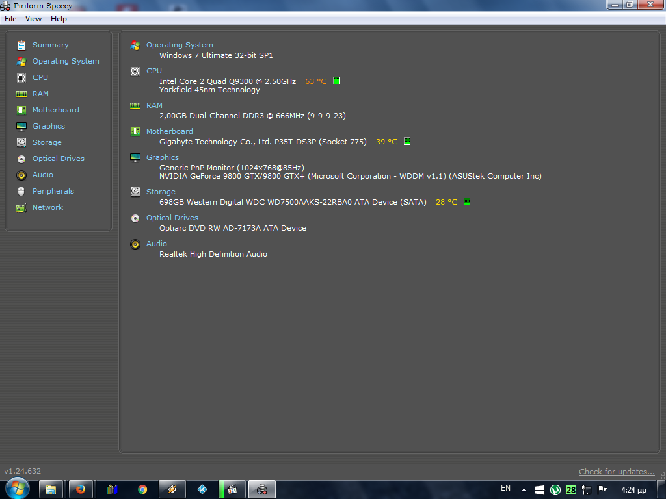Select the Storage drive icon in sidebar
This screenshot has width=666, height=499.
(x=21, y=142)
